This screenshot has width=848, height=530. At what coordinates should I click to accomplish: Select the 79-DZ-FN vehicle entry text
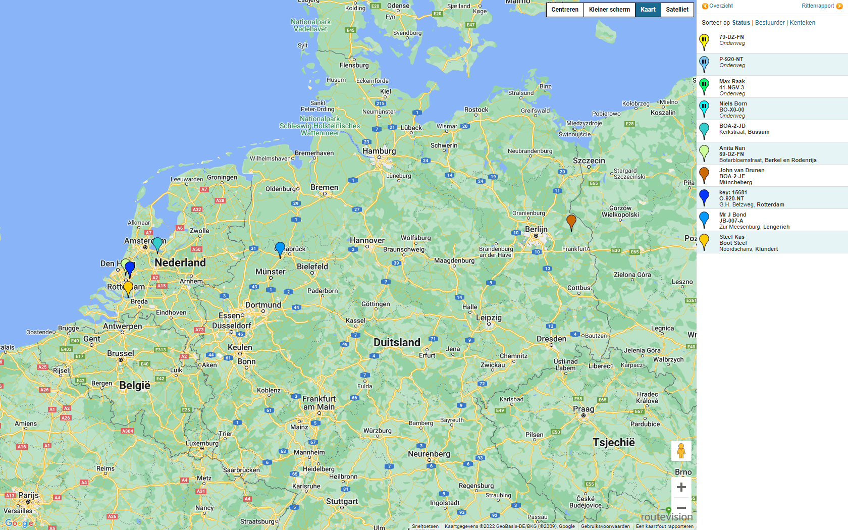pos(731,37)
